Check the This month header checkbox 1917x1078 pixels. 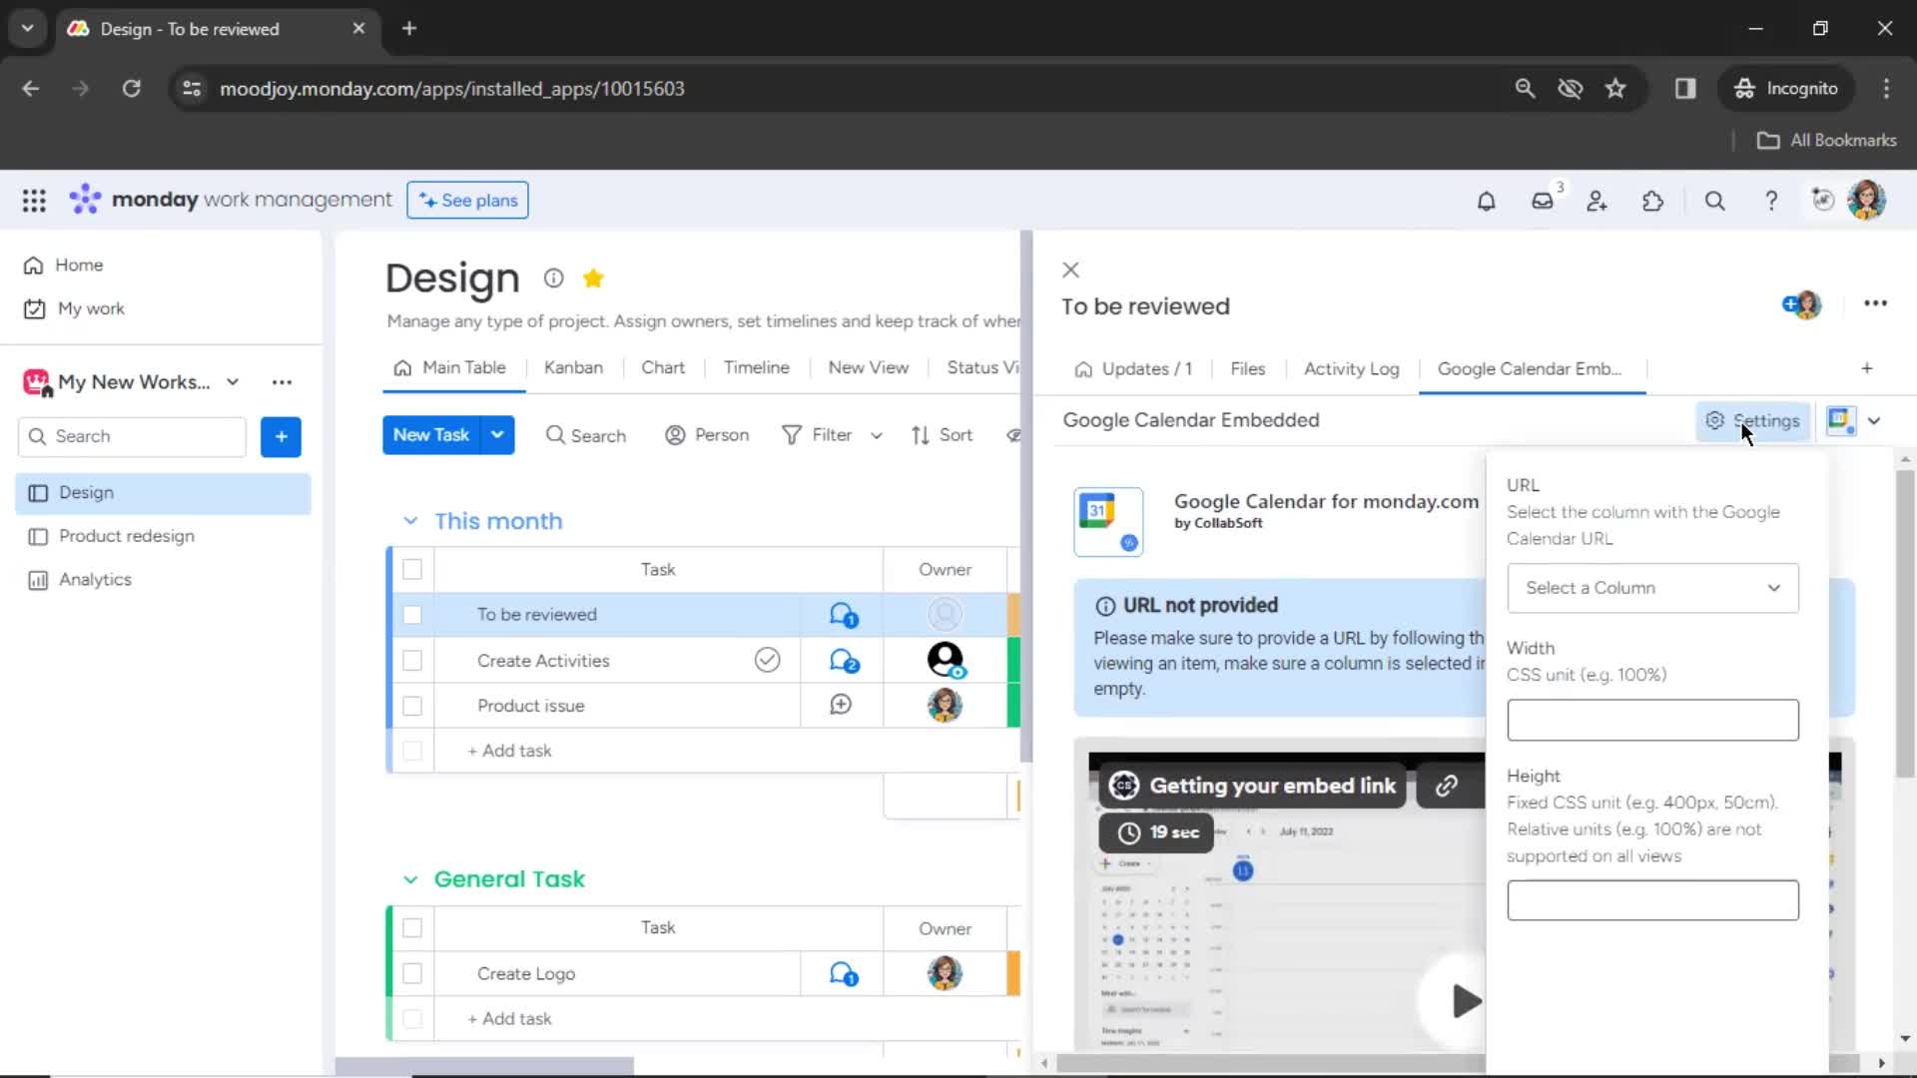[x=412, y=570]
